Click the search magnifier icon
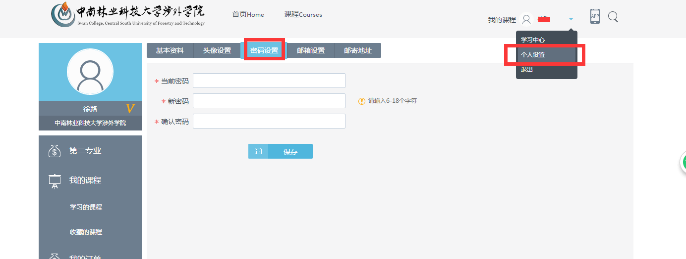This screenshot has height=259, width=686. click(x=613, y=17)
